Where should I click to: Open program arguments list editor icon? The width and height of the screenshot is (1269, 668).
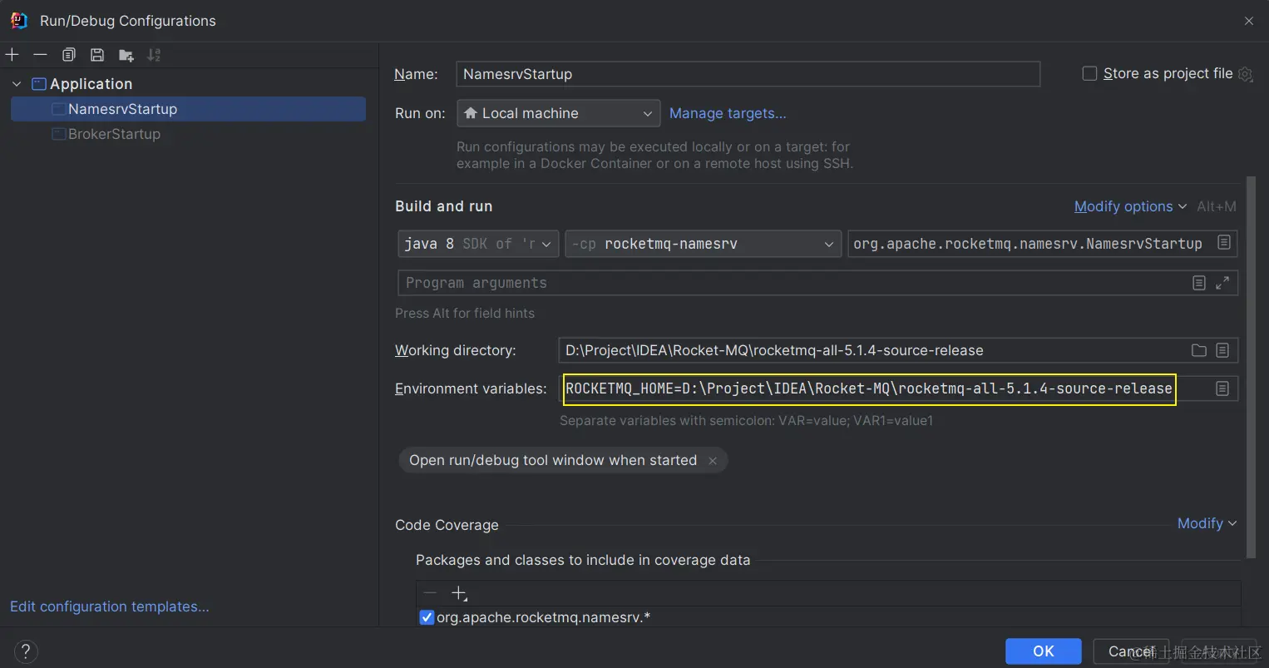coord(1199,283)
